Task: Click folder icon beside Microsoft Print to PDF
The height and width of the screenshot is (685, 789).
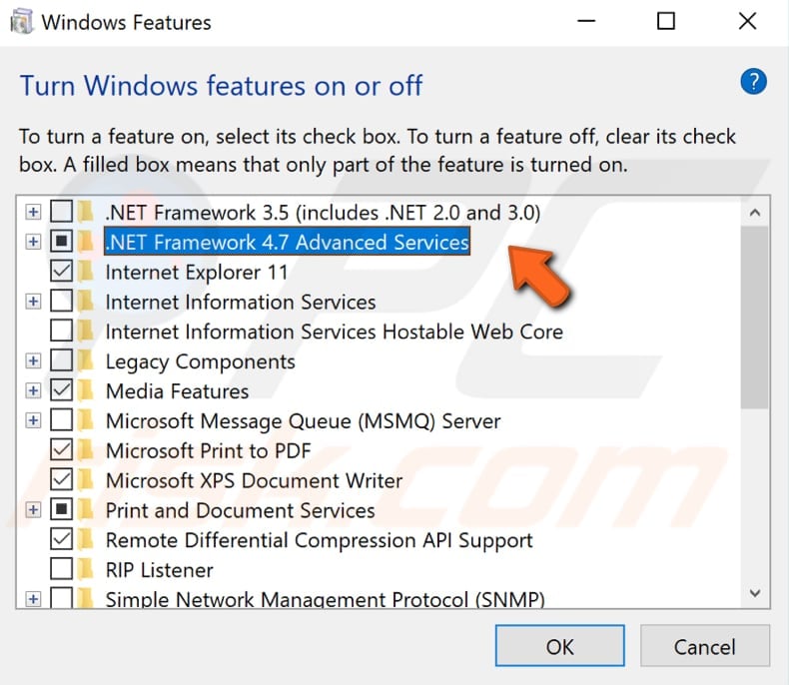Action: [x=87, y=450]
